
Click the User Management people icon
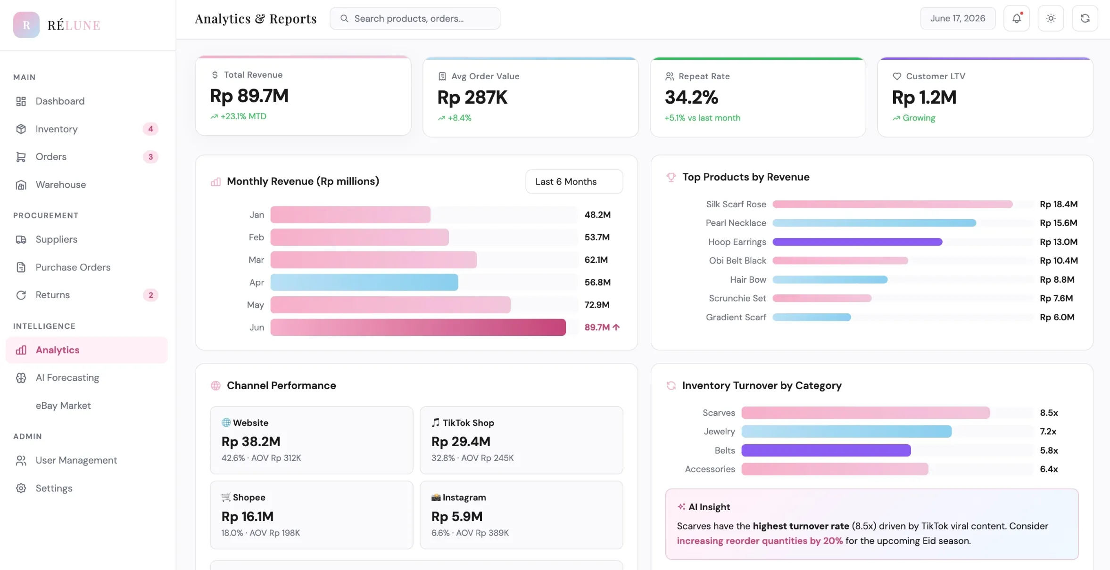point(21,460)
